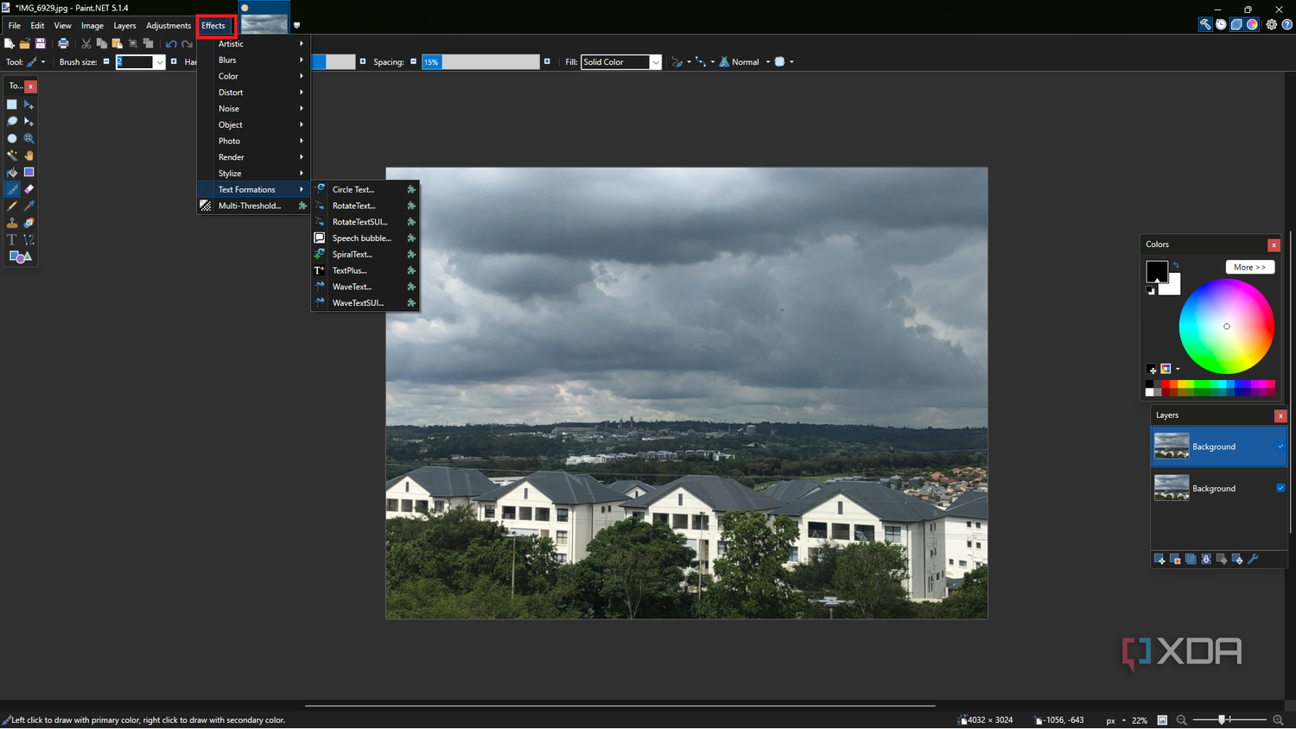Image resolution: width=1296 pixels, height=729 pixels.
Task: Toggle visibility of the lower Background layer
Action: click(x=1280, y=488)
